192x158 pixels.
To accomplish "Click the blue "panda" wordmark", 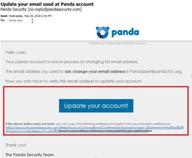I will 125,32.
